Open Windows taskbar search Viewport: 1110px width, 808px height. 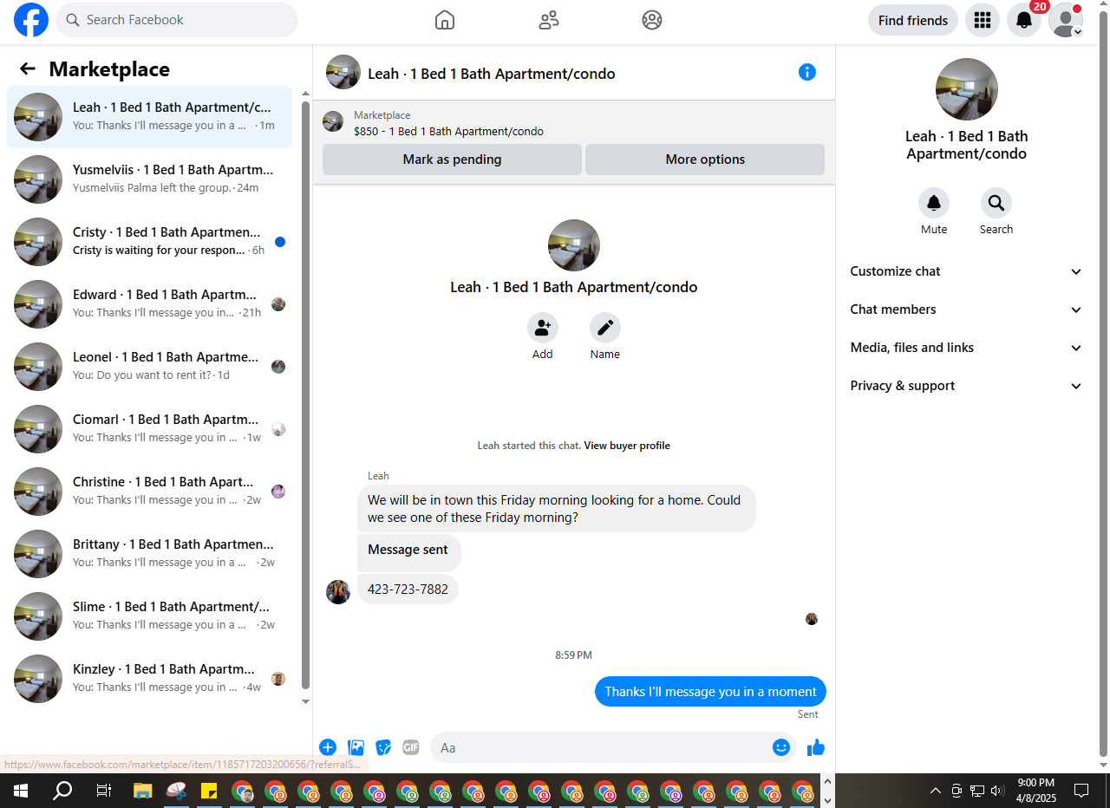(x=62, y=791)
